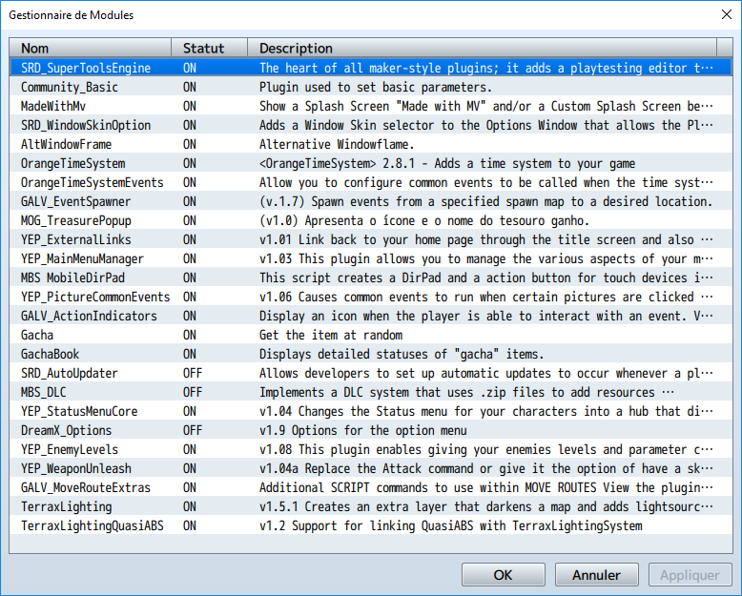
Task: Click ON status of GachaBook
Action: (x=190, y=355)
